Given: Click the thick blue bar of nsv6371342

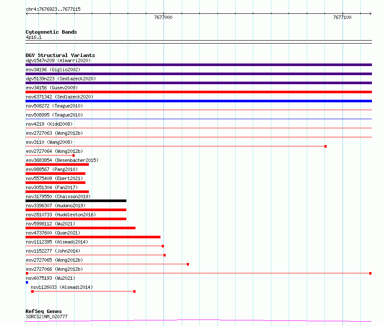Looking at the screenshot, I should 198,101.
